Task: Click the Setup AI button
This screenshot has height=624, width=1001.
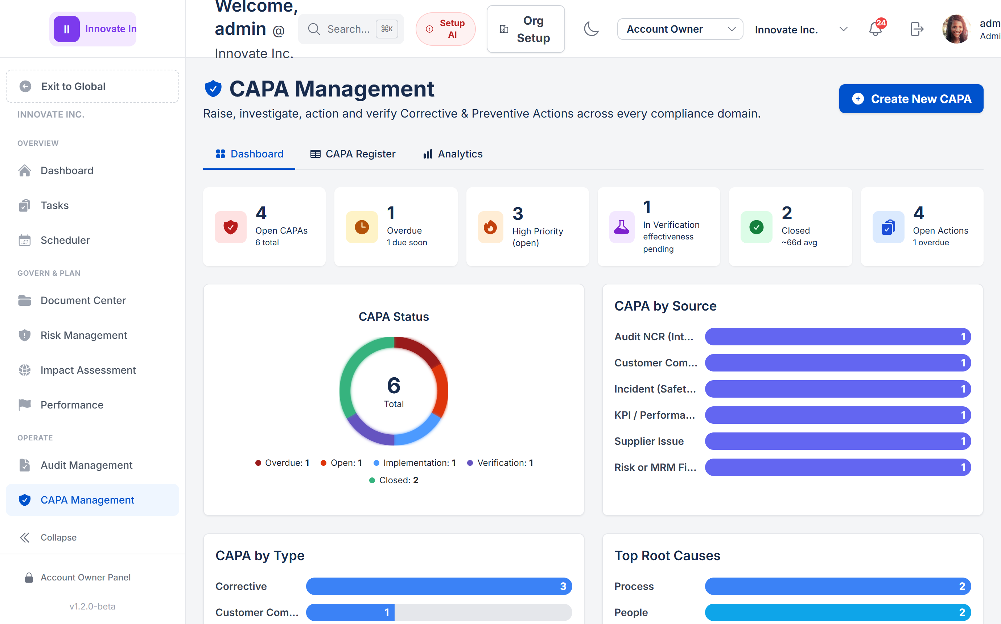Action: 445,29
